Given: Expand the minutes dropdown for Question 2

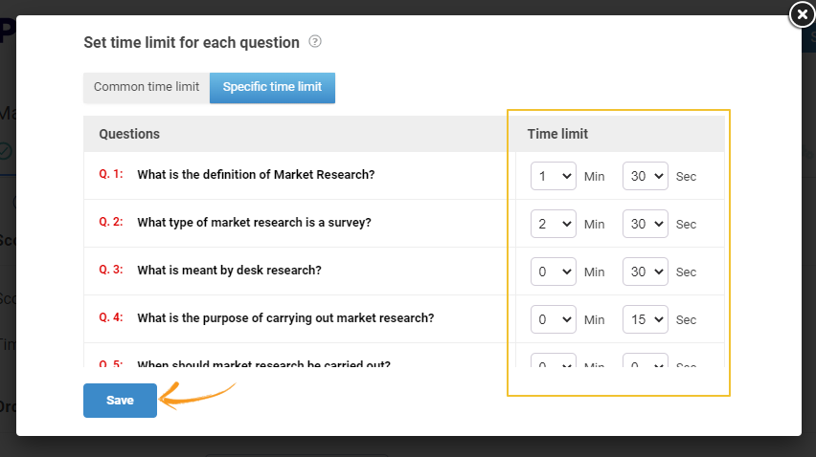Looking at the screenshot, I should (x=554, y=224).
